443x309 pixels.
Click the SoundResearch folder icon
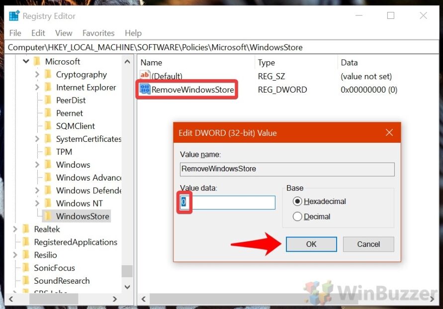pyautogui.click(x=26, y=281)
